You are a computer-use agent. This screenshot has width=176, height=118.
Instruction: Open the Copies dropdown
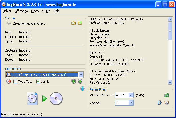point(131,103)
